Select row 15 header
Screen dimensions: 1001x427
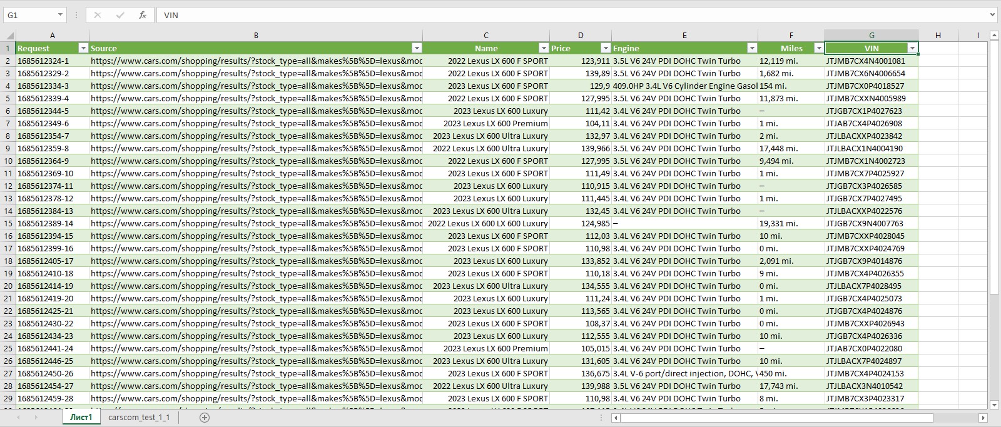pos(8,223)
